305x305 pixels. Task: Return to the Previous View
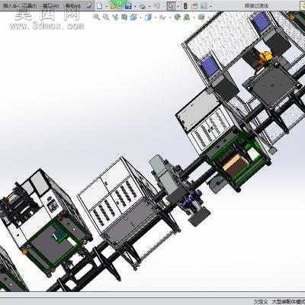pos(116,17)
